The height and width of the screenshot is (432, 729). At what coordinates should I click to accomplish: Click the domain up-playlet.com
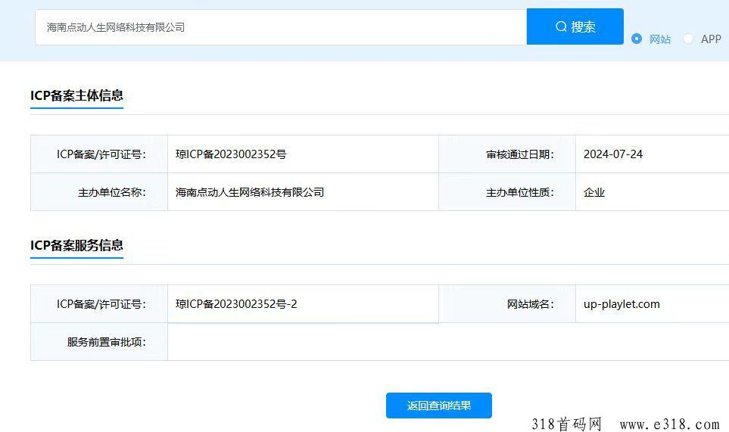pyautogui.click(x=622, y=304)
